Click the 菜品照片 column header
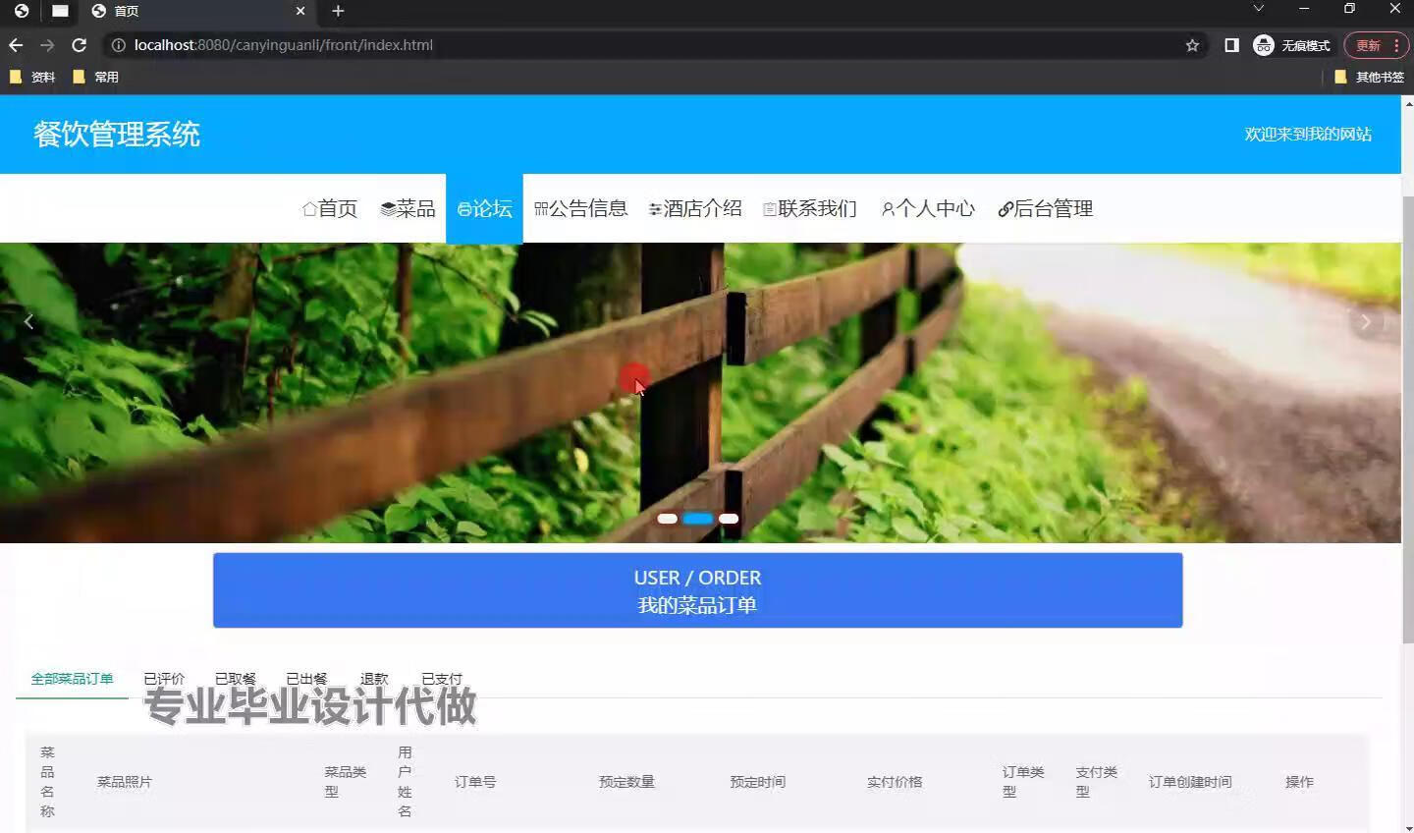Image resolution: width=1414 pixels, height=833 pixels. pos(125,782)
